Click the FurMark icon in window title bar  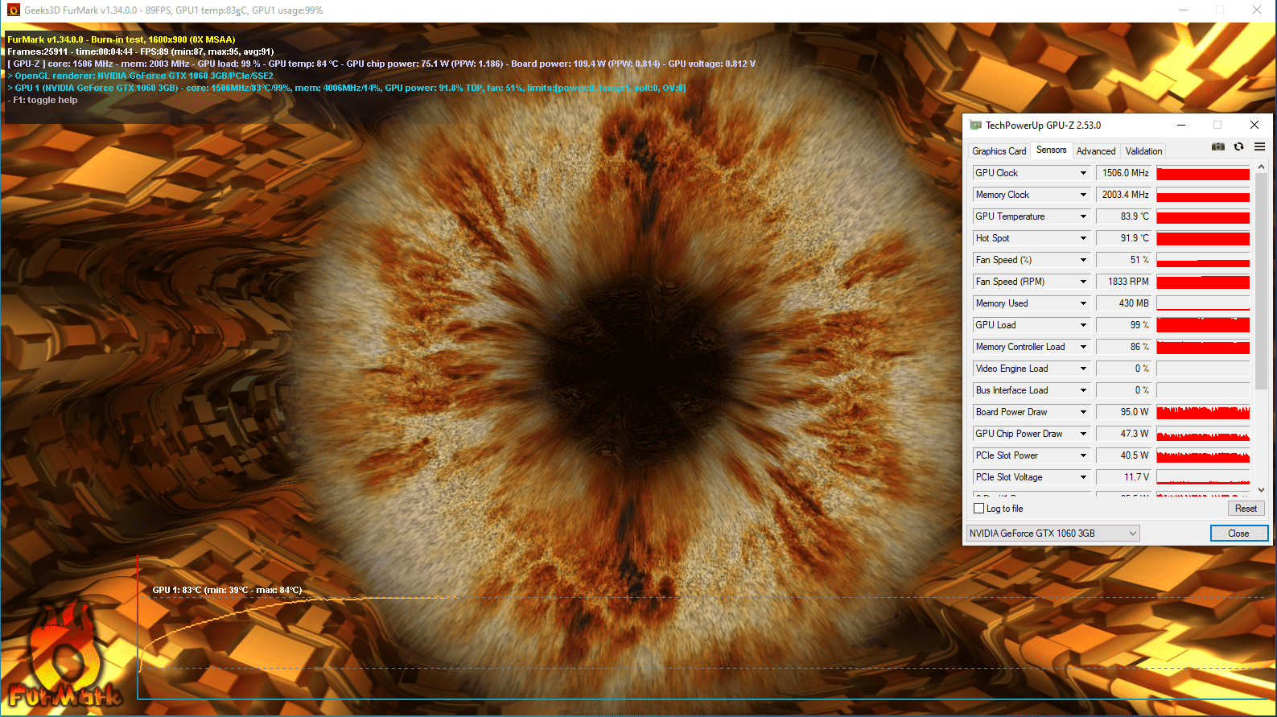tap(13, 10)
